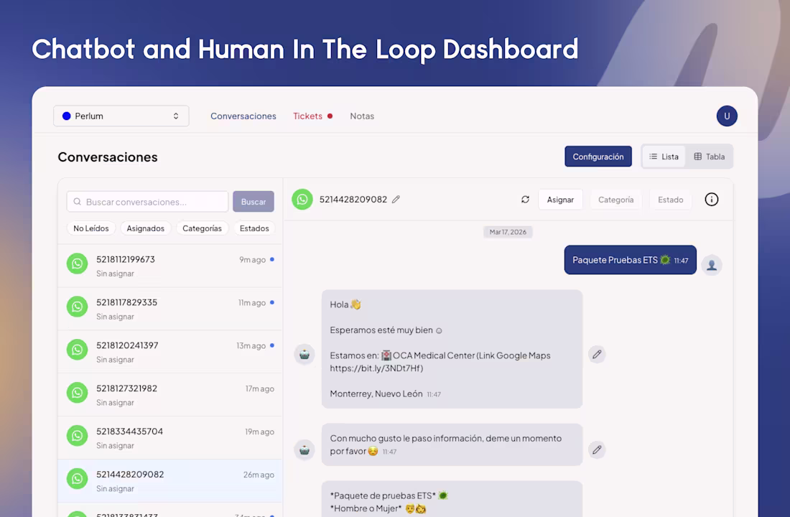Click WhatsApp icon of 5218117829335 row

click(x=77, y=307)
